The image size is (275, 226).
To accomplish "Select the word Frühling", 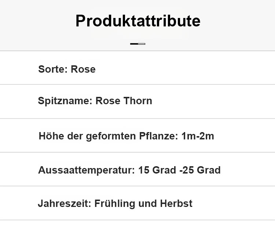I will 115,204.
